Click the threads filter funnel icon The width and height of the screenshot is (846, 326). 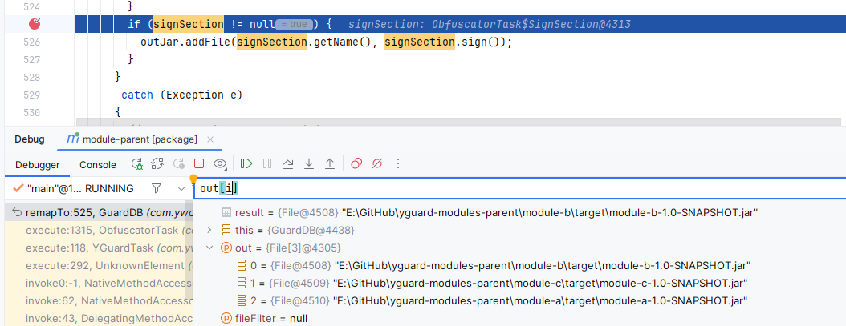click(x=157, y=188)
